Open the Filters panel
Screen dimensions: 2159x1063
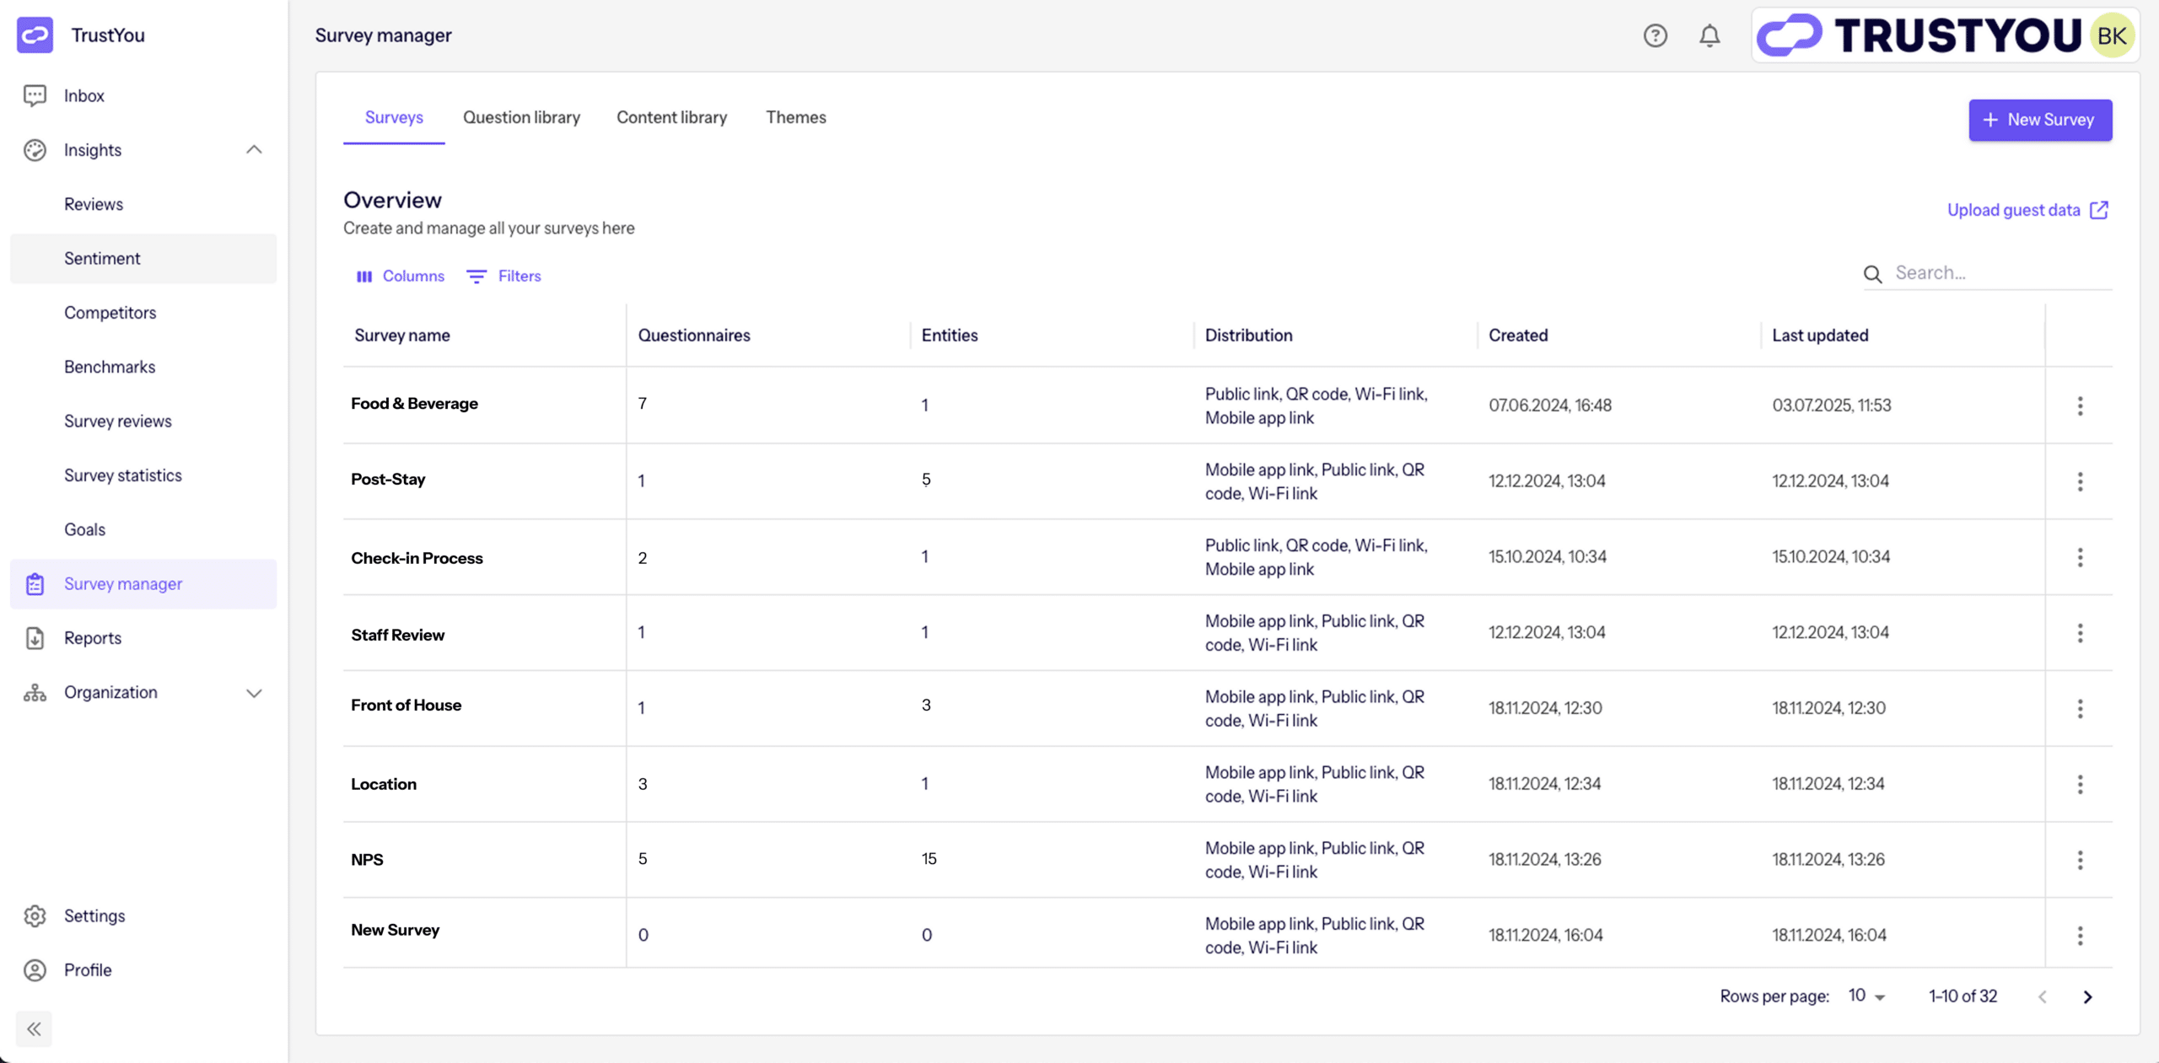(504, 276)
